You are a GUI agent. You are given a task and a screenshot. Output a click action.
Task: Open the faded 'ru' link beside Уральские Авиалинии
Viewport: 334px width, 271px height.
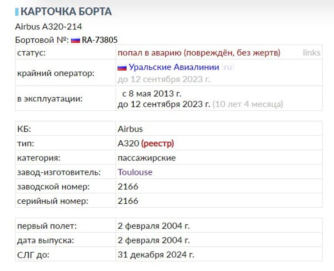[228, 67]
